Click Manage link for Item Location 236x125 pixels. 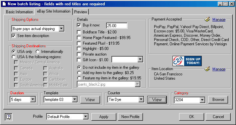219,69
